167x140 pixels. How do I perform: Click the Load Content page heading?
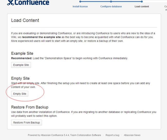click(25, 20)
